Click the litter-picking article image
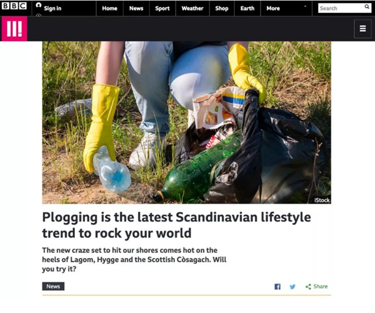Image resolution: width=375 pixels, height=313 pixels. pyautogui.click(x=186, y=122)
